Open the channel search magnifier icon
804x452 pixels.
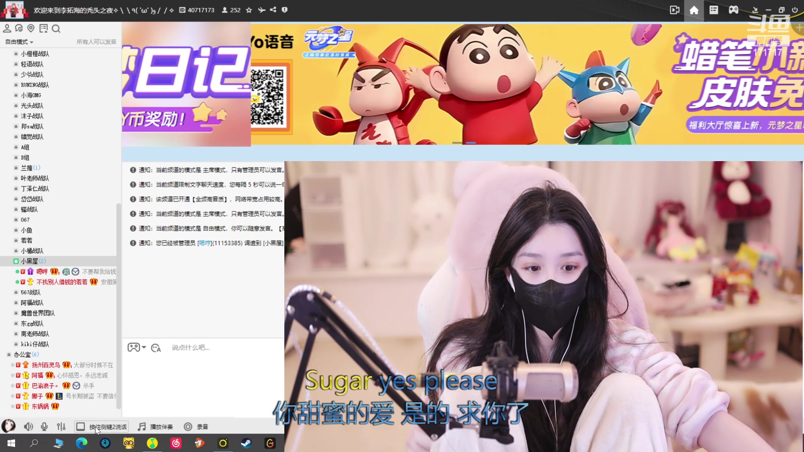[x=56, y=28]
